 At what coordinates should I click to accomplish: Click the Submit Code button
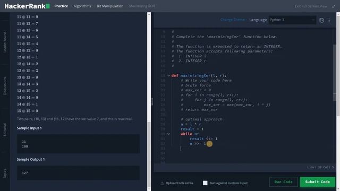click(x=318, y=182)
